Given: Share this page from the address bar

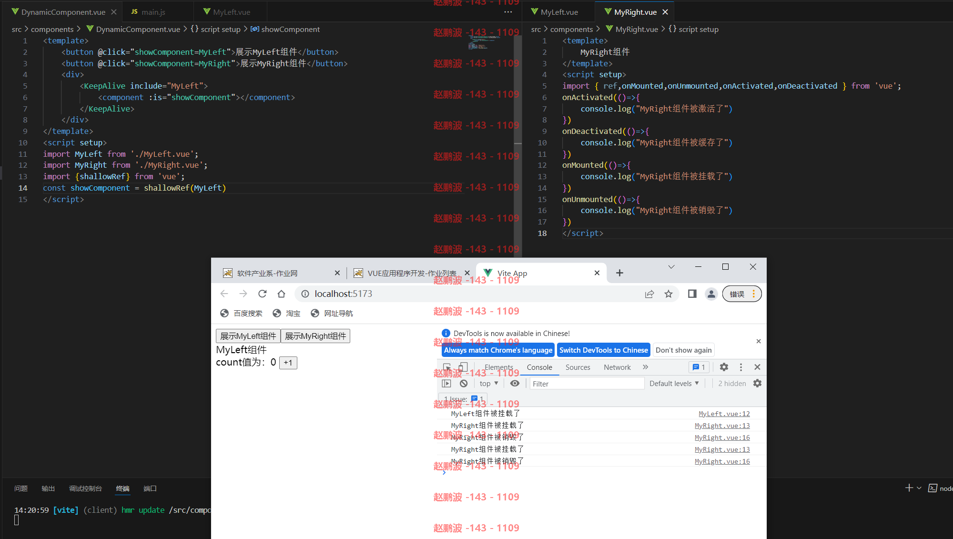Looking at the screenshot, I should pos(649,294).
